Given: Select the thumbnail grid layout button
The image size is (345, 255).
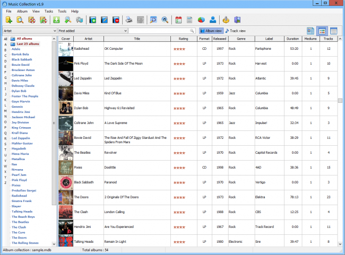Looking at the screenshot, I should tap(322, 31).
